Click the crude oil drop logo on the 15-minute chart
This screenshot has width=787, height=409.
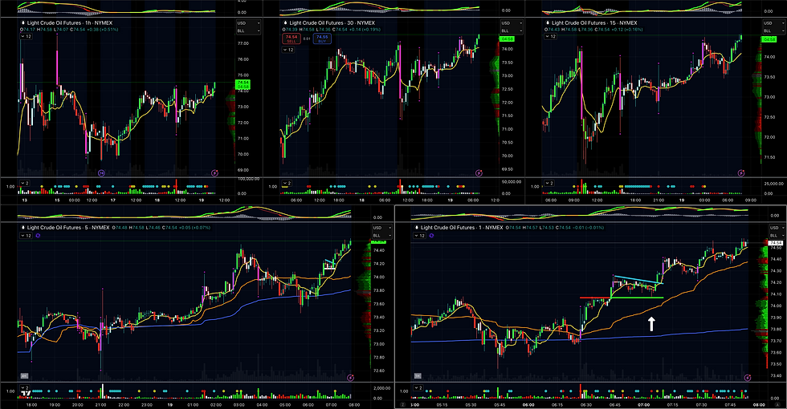548,23
